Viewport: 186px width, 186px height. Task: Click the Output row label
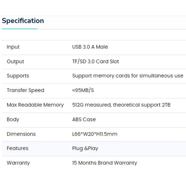pyautogui.click(x=15, y=61)
